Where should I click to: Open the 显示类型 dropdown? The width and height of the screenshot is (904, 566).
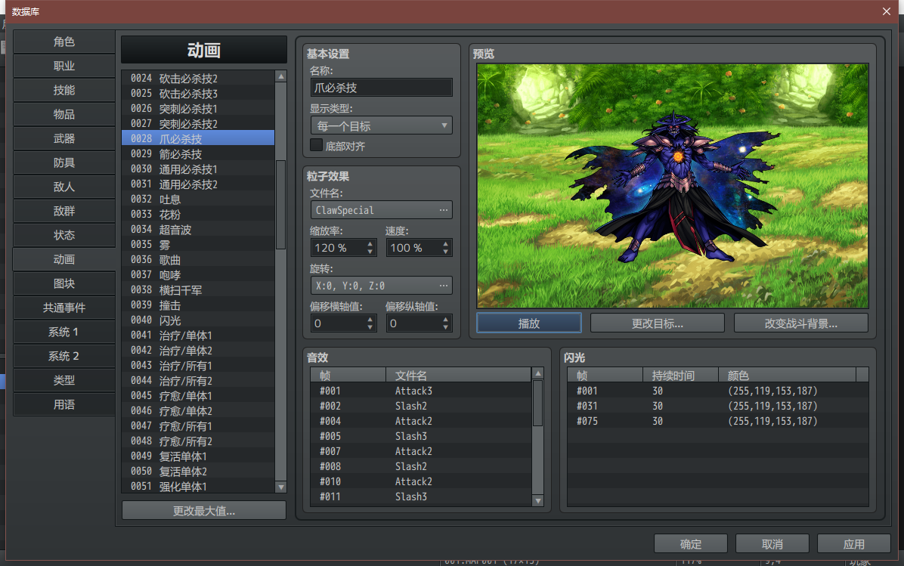381,125
